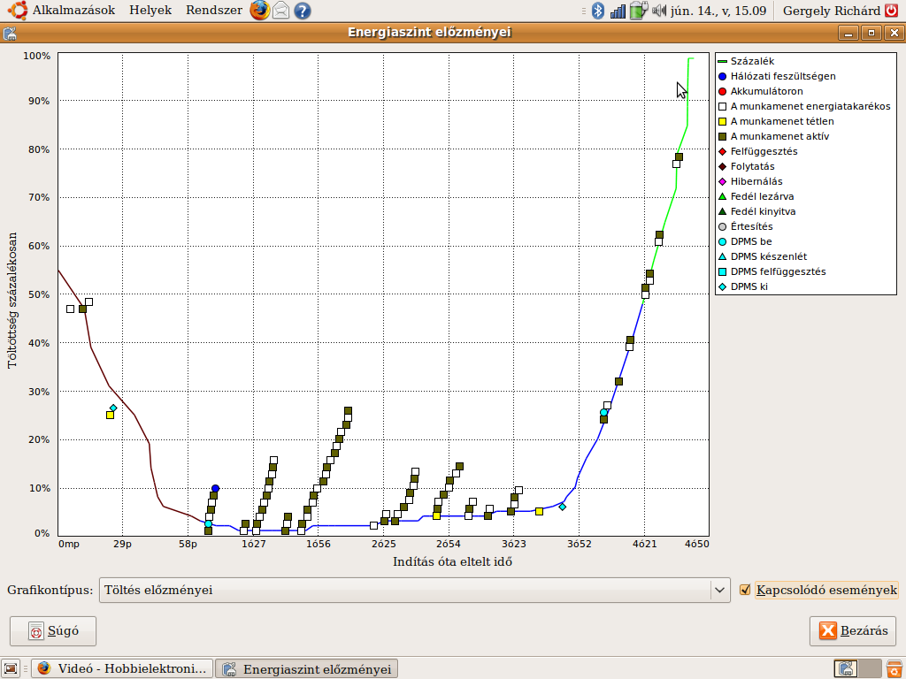This screenshot has height=679, width=906.
Task: Click the Bezárás button
Action: tap(854, 630)
